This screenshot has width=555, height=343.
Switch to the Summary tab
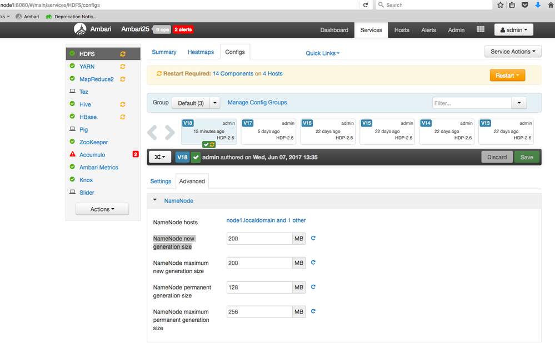(164, 52)
